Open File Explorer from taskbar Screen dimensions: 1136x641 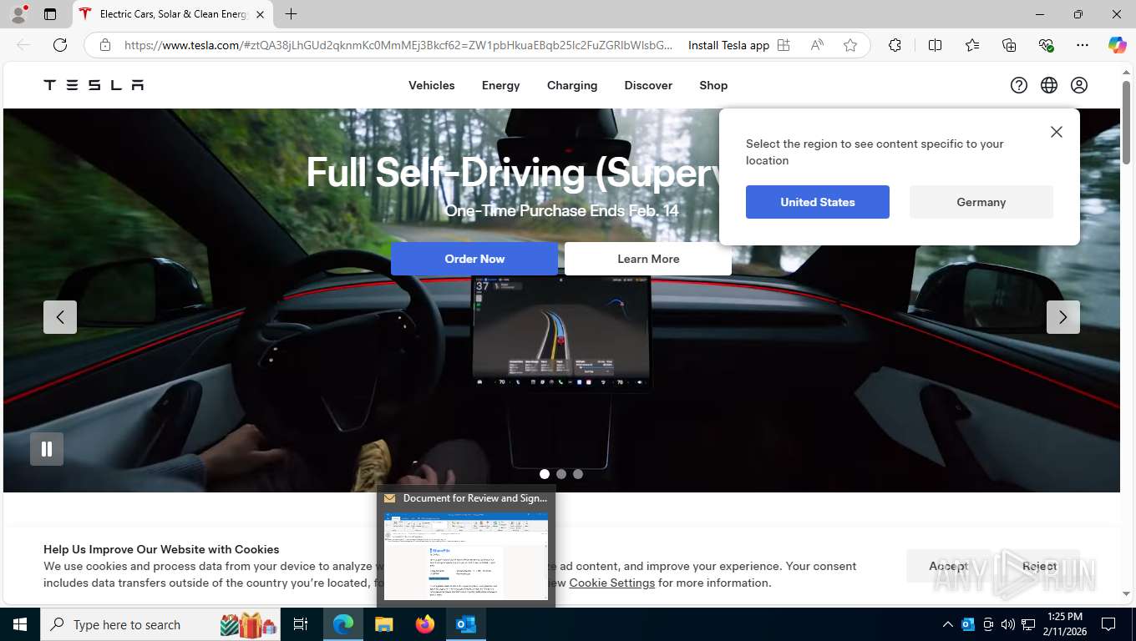point(384,624)
